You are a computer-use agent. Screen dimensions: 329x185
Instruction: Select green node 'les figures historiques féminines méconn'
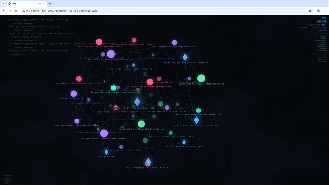[x=201, y=78]
